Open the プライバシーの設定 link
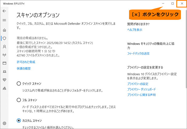 click(x=138, y=84)
